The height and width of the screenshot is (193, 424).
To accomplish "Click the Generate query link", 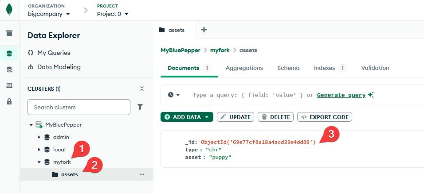I will [x=341, y=95].
